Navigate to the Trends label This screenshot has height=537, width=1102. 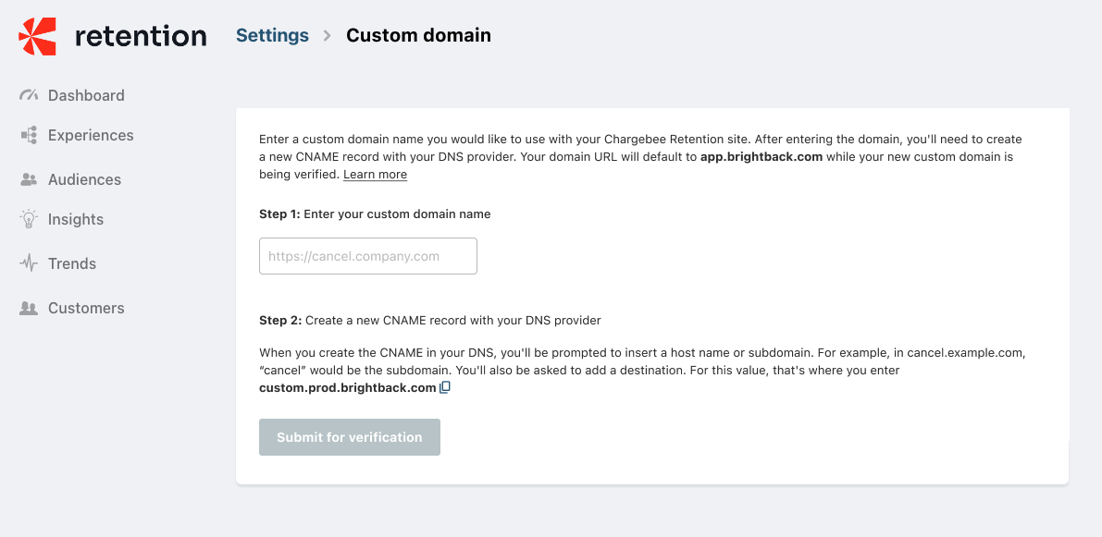(72, 263)
